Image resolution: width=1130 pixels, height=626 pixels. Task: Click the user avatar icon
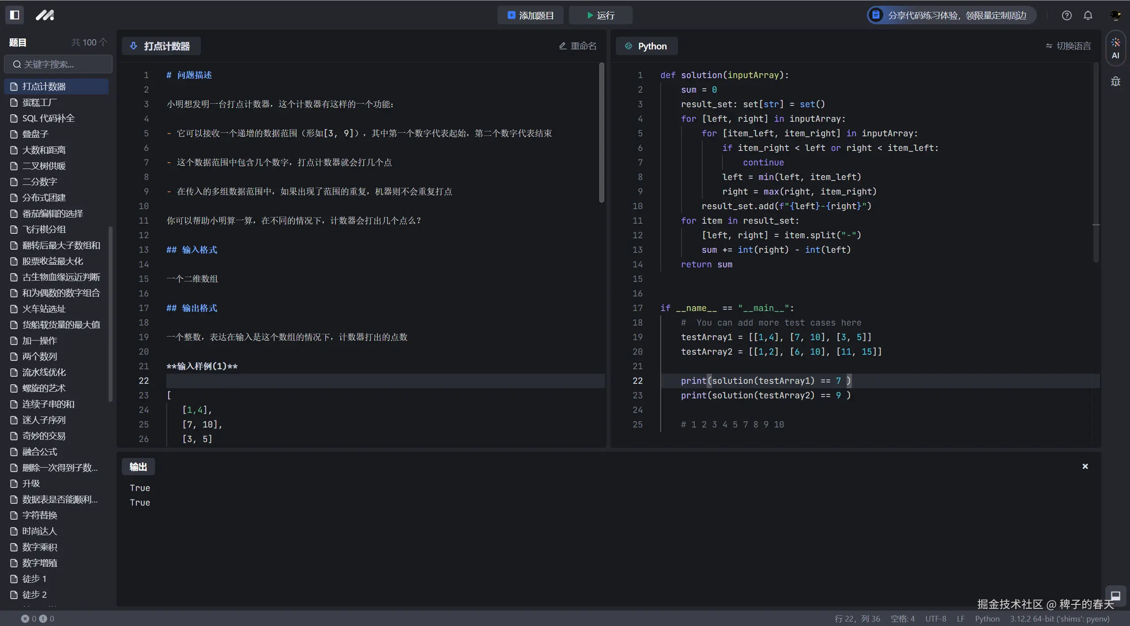[1115, 15]
